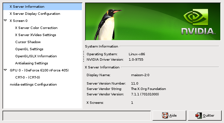Click the Aide help button
The height and width of the screenshot is (123, 224).
(169, 116)
